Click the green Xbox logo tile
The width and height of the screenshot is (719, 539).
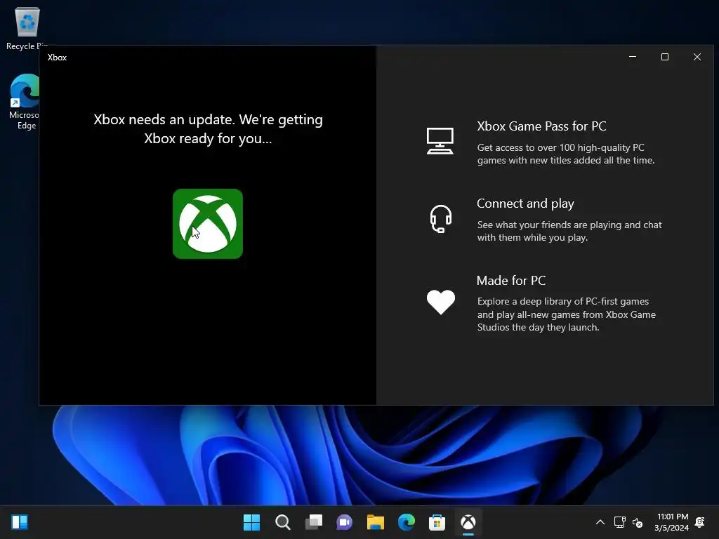[x=208, y=224]
